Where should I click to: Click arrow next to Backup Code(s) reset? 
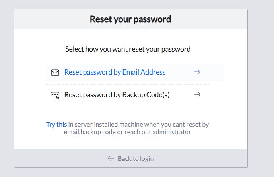coord(197,95)
